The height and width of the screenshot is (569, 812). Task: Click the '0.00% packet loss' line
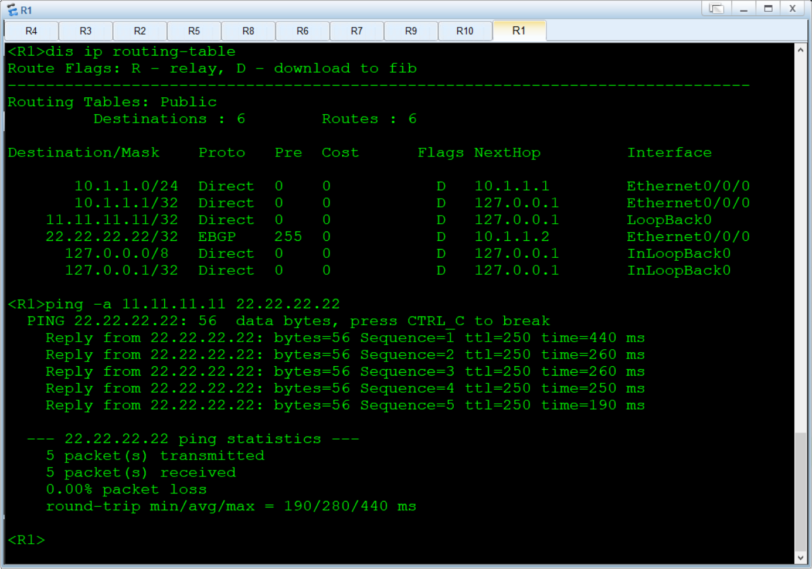click(126, 490)
